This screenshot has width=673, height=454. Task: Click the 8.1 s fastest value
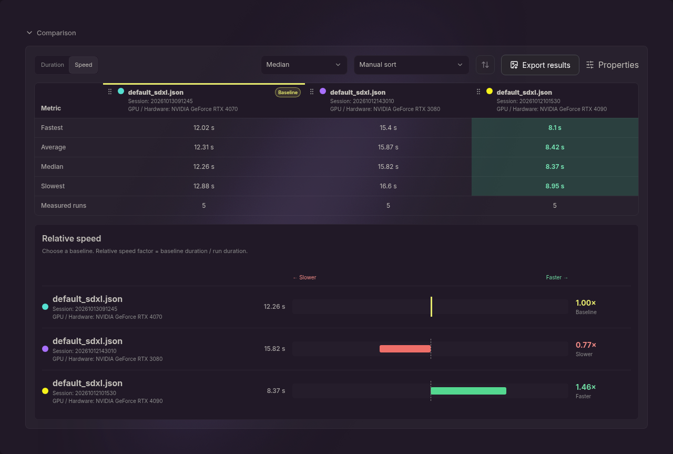click(x=555, y=128)
